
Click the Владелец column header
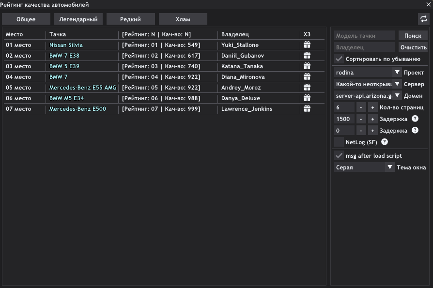tap(235, 34)
